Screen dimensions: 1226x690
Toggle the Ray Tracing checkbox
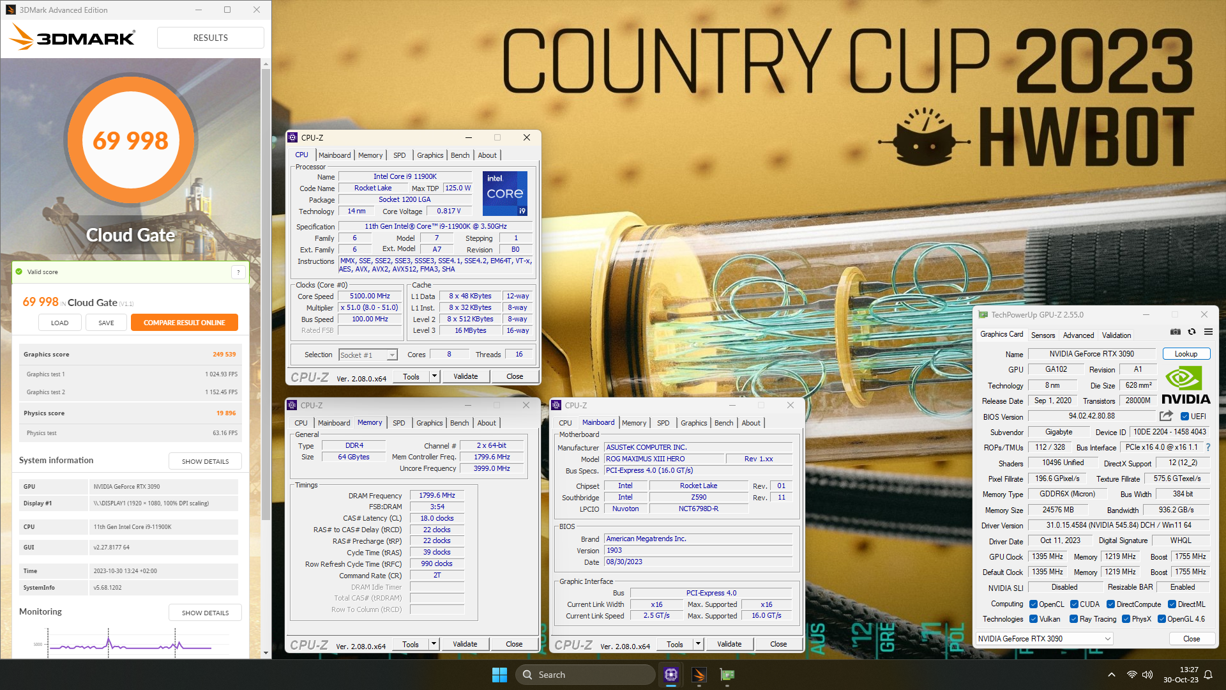pos(1073,619)
